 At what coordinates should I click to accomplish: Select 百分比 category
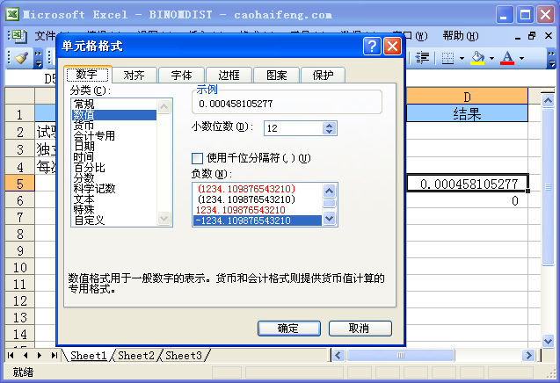pos(114,168)
